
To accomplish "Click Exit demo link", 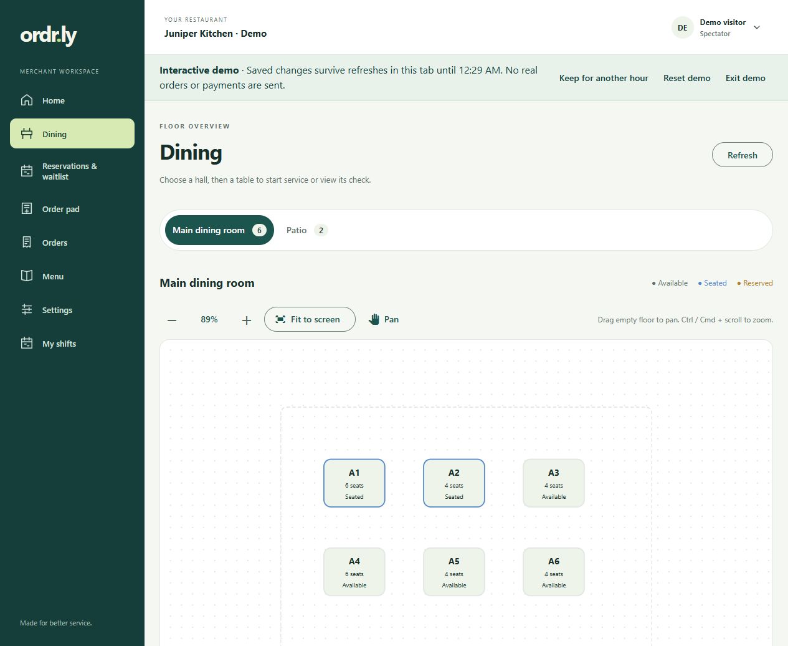I will 746,78.
